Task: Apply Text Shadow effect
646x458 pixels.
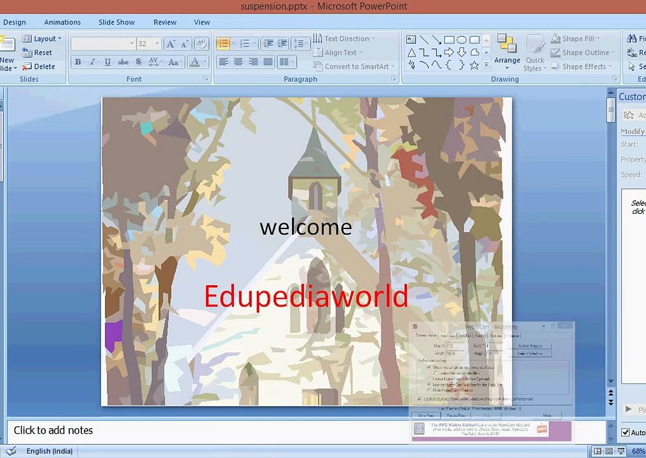Action: [x=139, y=62]
